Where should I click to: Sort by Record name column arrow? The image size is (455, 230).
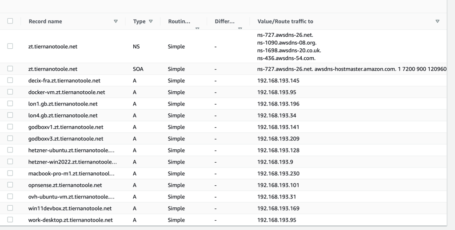point(116,21)
